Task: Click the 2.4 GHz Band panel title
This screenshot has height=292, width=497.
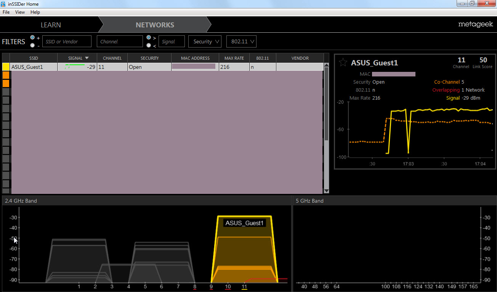Action: pos(21,201)
